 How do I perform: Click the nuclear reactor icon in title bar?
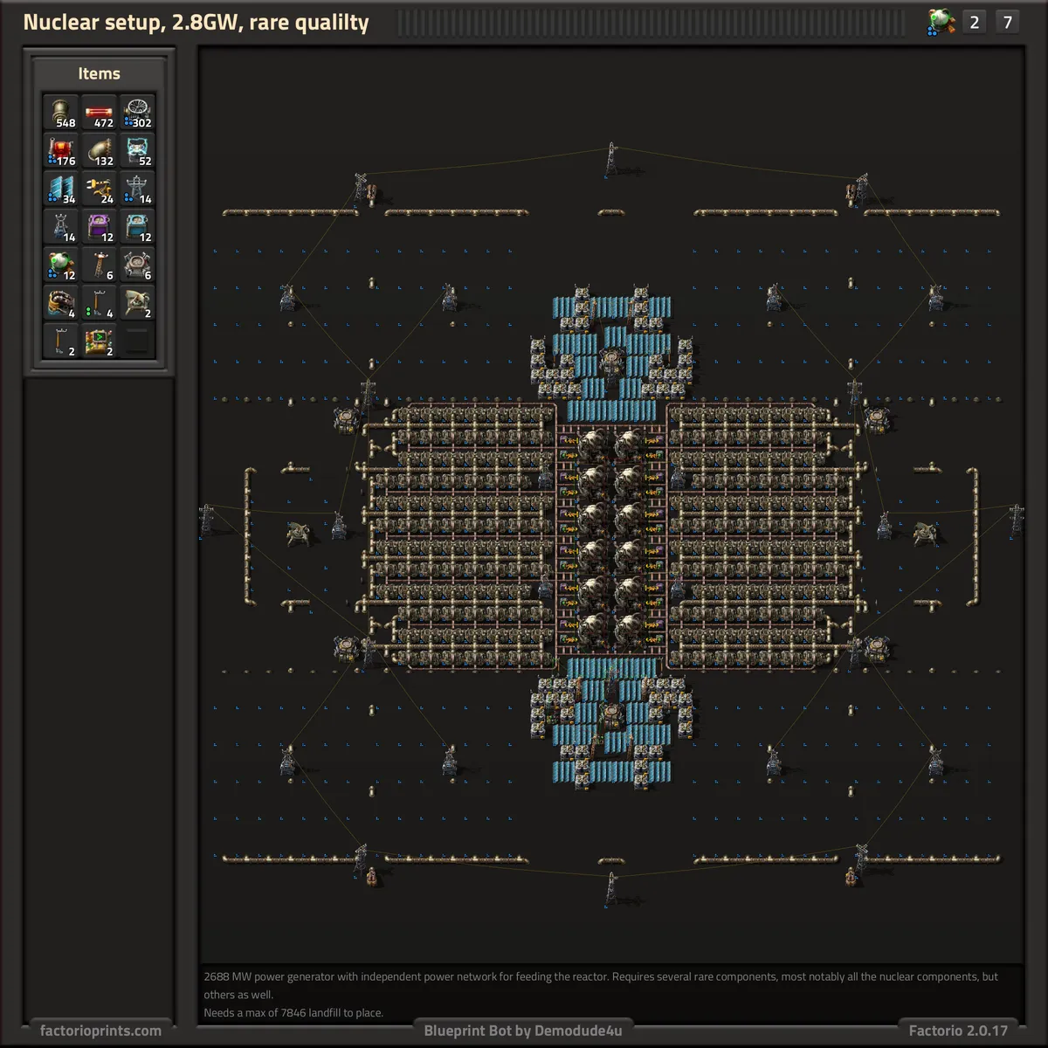(x=941, y=22)
